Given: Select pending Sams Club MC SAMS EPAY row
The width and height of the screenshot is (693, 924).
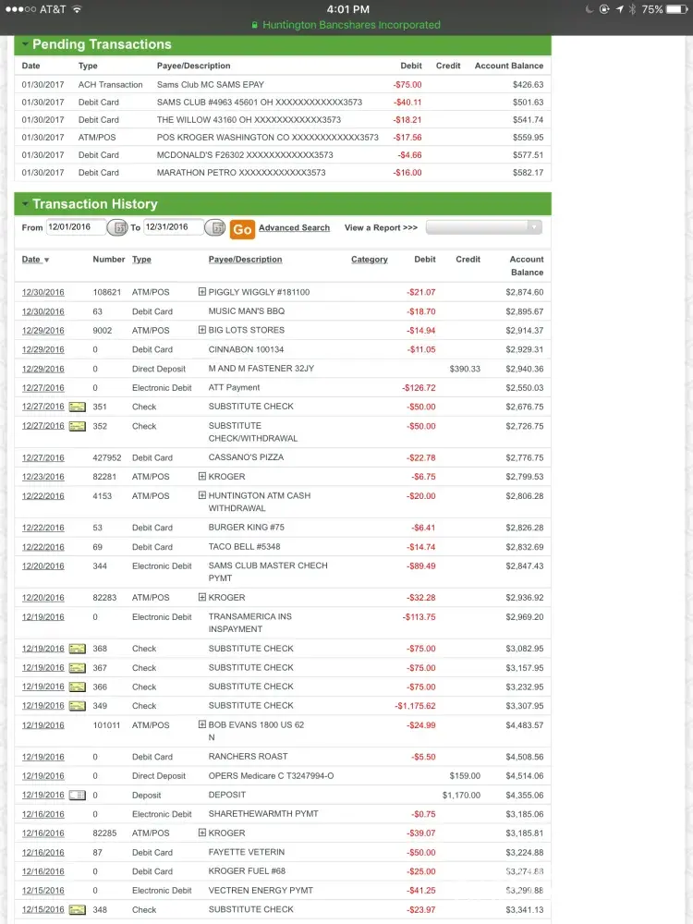Looking at the screenshot, I should click(283, 84).
